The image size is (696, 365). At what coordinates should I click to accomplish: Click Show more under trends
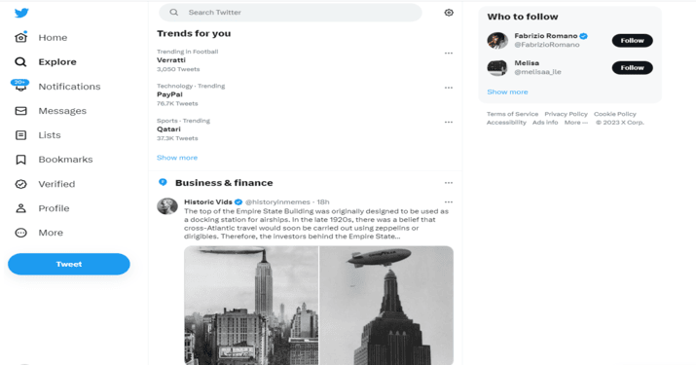pos(177,158)
